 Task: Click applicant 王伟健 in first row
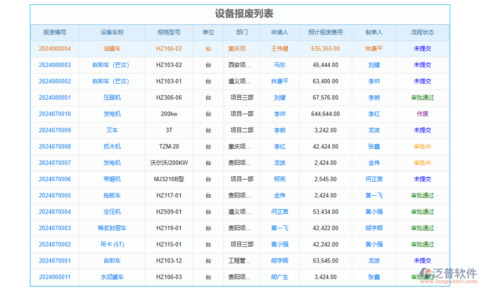point(279,49)
